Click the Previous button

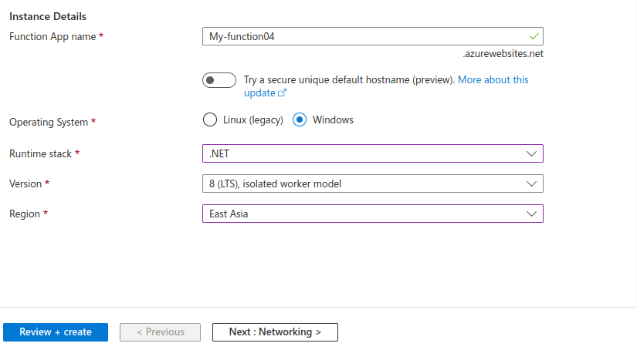point(160,332)
